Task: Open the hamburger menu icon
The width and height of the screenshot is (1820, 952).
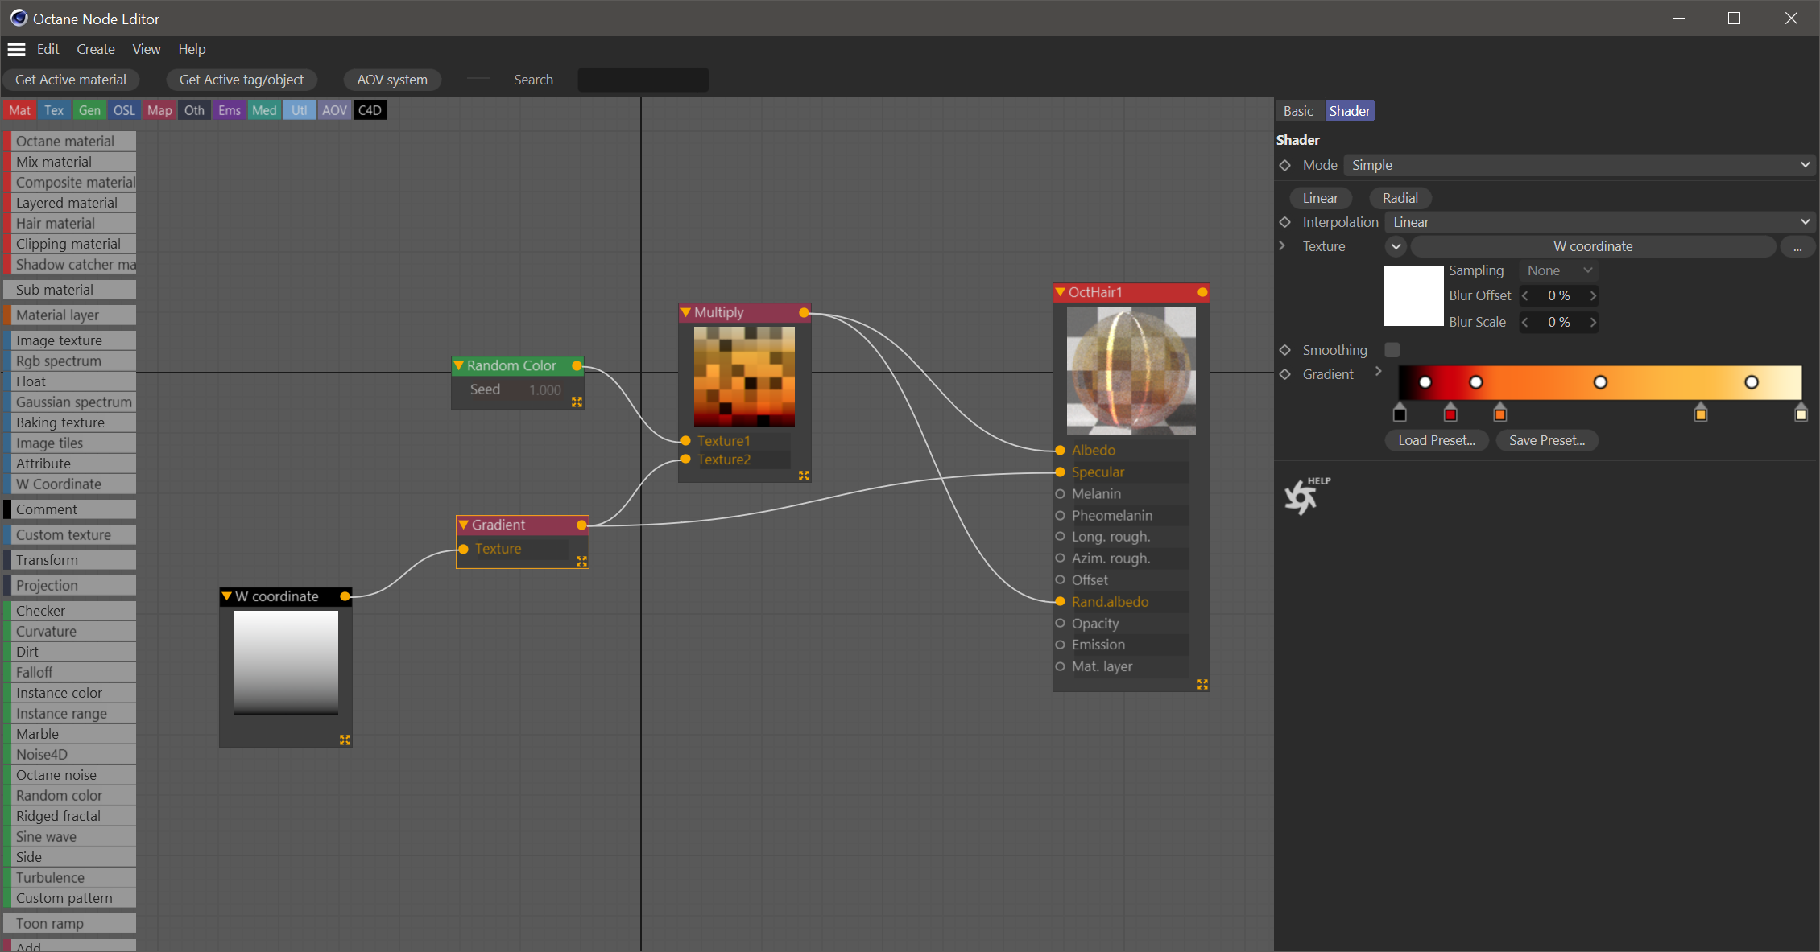Action: point(16,49)
